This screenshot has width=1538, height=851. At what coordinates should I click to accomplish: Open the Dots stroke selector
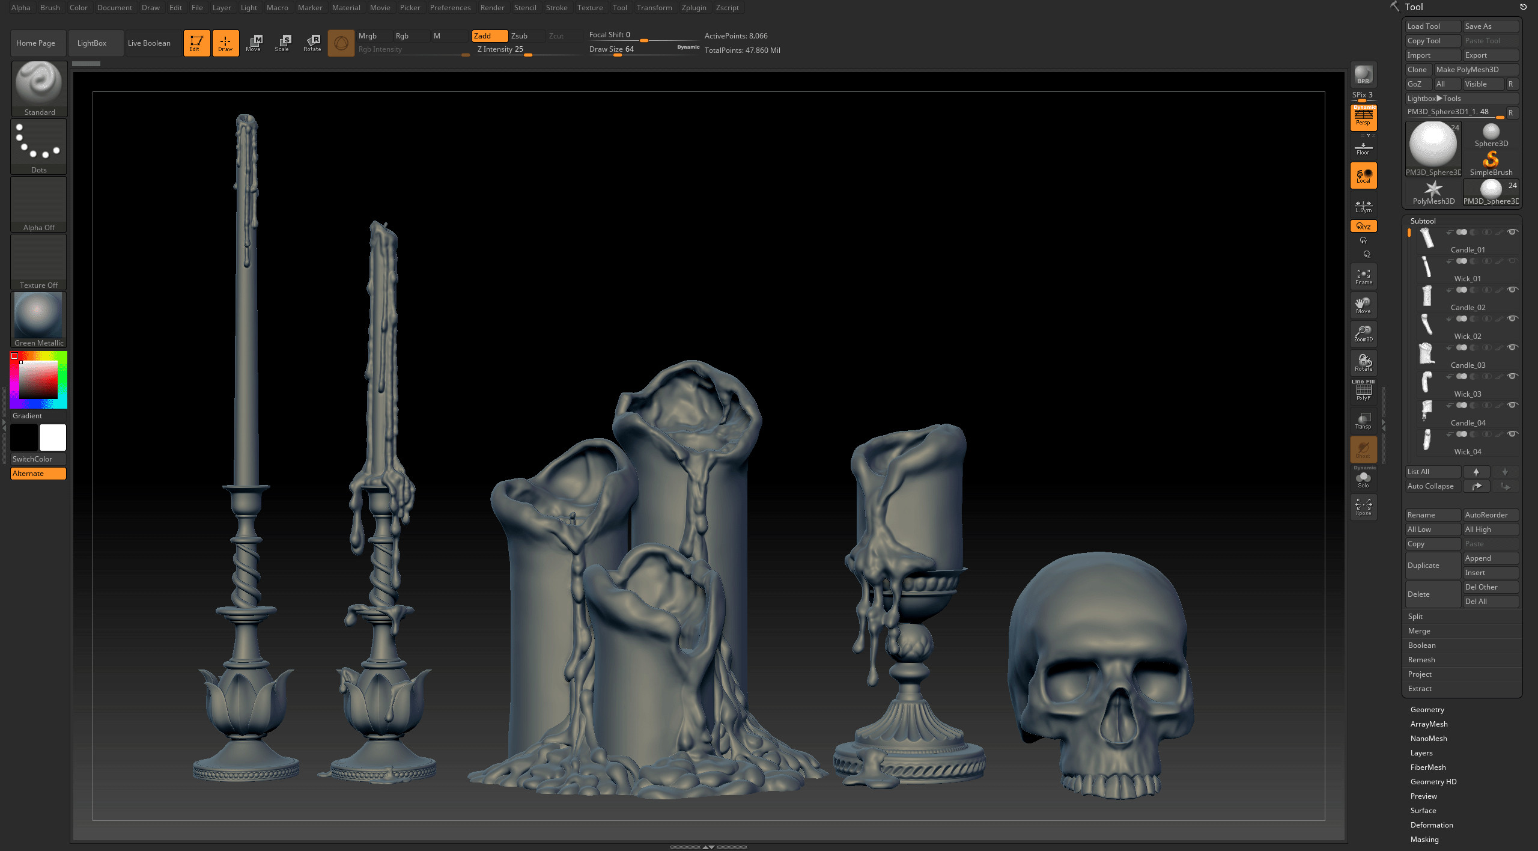pos(39,146)
